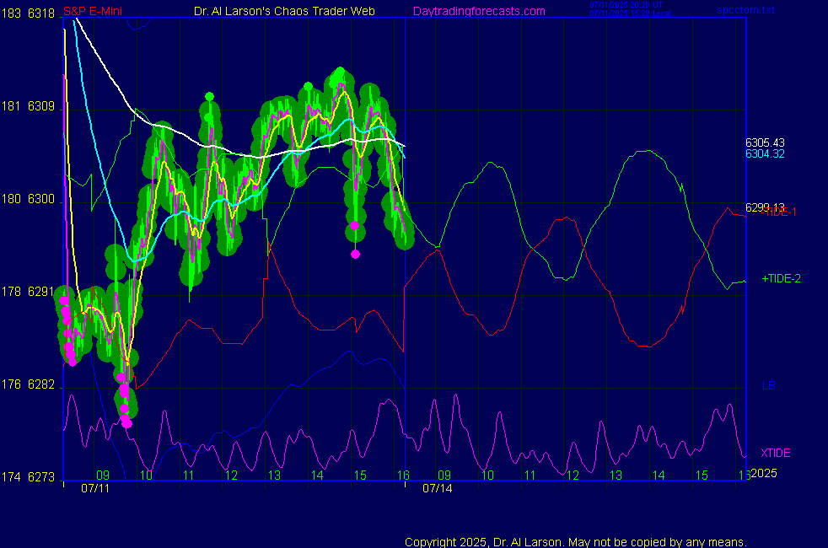Click the topmost green dot above hour 11
Viewport: 828px width, 548px height.
210,97
